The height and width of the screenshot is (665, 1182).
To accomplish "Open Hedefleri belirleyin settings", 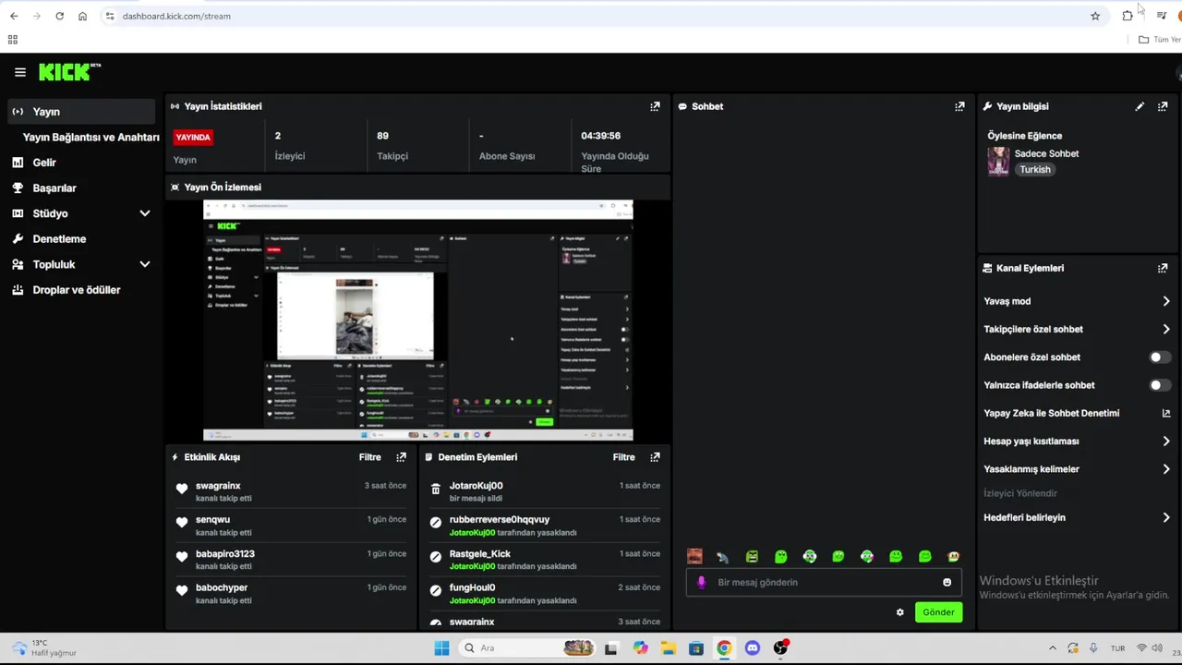I will [1077, 517].
